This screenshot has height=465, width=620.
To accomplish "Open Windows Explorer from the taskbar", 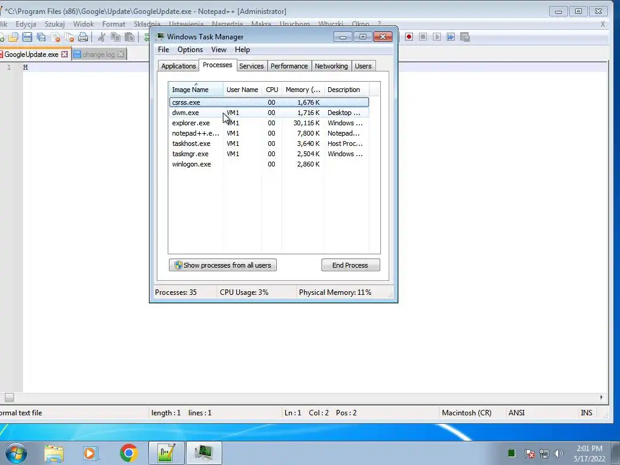I will click(54, 453).
